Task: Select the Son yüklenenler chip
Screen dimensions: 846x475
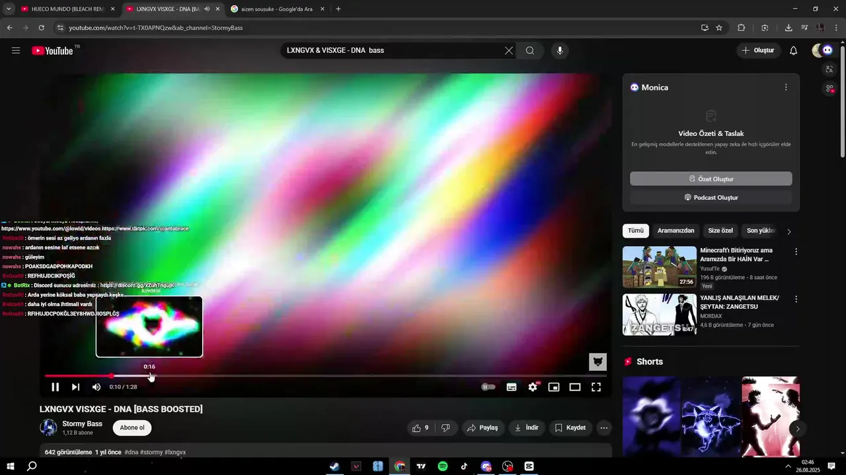Action: [761, 231]
